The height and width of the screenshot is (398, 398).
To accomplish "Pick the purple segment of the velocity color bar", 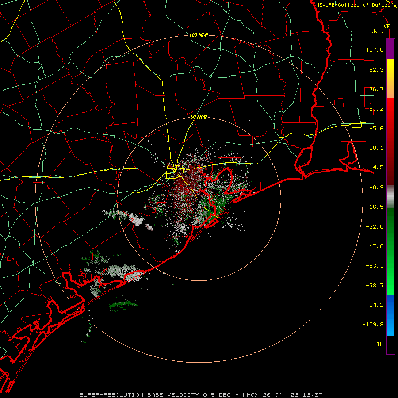I will click(390, 49).
